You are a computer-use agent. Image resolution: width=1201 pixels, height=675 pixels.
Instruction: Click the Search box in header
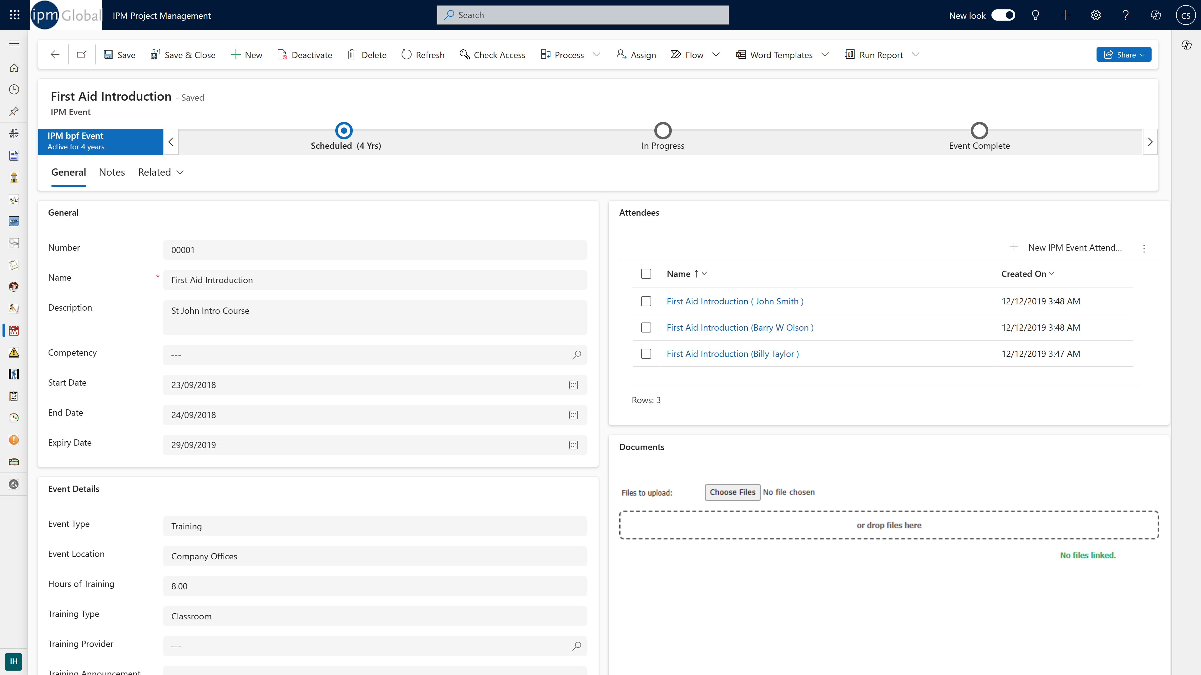pos(583,15)
